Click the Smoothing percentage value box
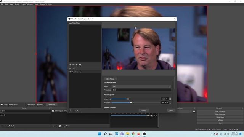This screenshot has height=137, width=244. point(165,99)
